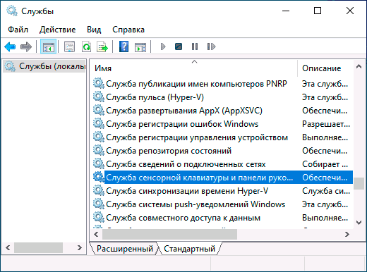Screen dimensions: 367x272
Task: Minimize the Службы window
Action: 286,11
